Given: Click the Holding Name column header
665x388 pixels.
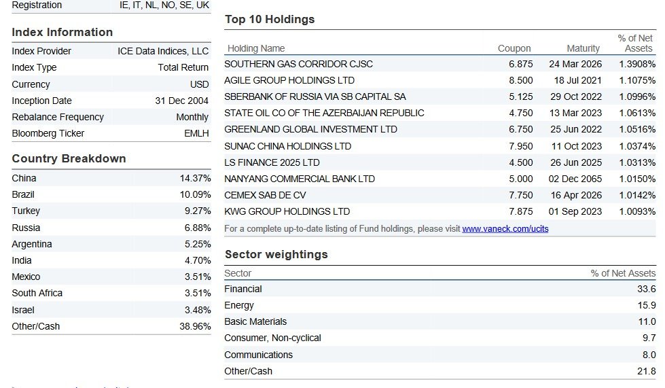Looking at the screenshot, I should [x=256, y=48].
